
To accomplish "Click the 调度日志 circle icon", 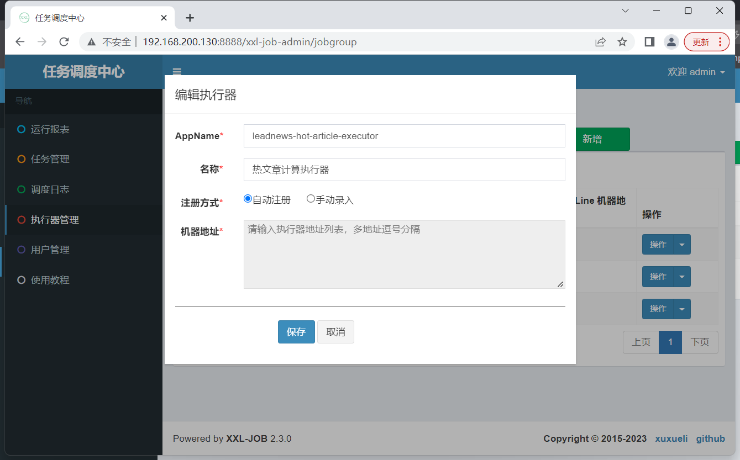I will (x=22, y=189).
